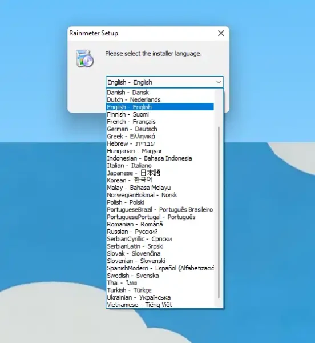Viewport: 315px width, 343px height.
Task: Select German - Deutsch language
Action: [x=160, y=129]
